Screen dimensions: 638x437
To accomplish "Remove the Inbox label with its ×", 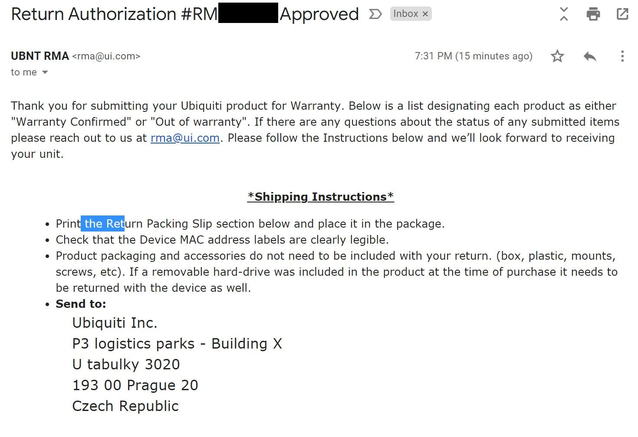I will pos(425,14).
